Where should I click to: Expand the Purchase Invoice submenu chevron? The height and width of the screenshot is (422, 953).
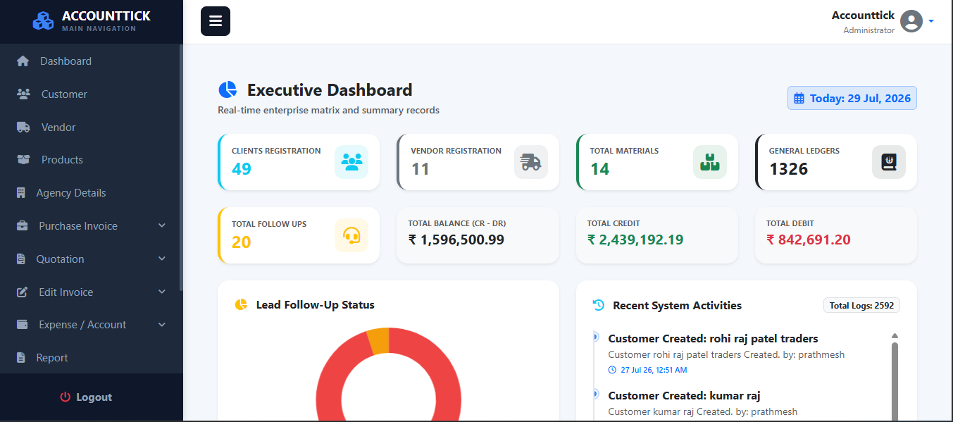click(x=162, y=226)
